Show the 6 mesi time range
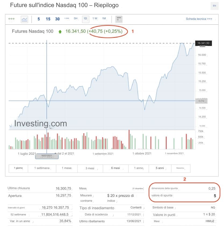Viewport: 224px width, 228px height. point(115,168)
